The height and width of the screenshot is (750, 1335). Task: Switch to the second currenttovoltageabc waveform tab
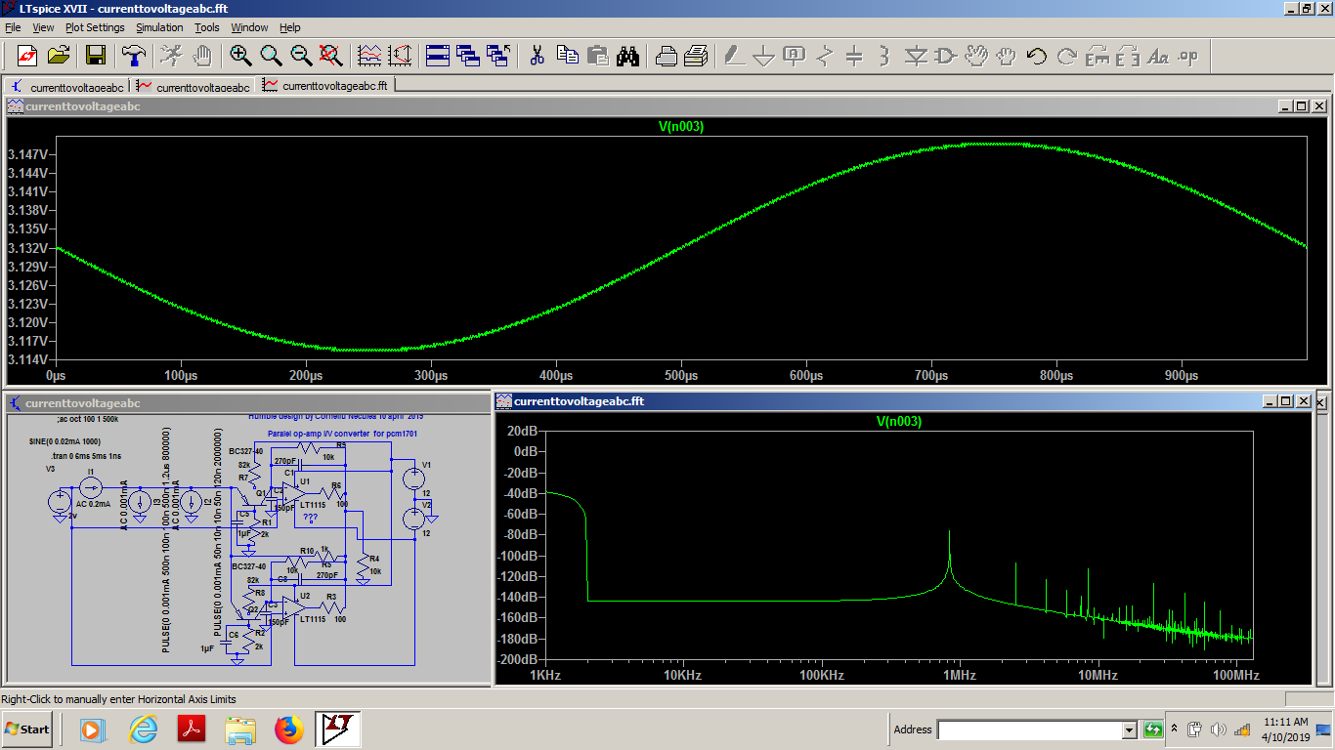coord(194,86)
